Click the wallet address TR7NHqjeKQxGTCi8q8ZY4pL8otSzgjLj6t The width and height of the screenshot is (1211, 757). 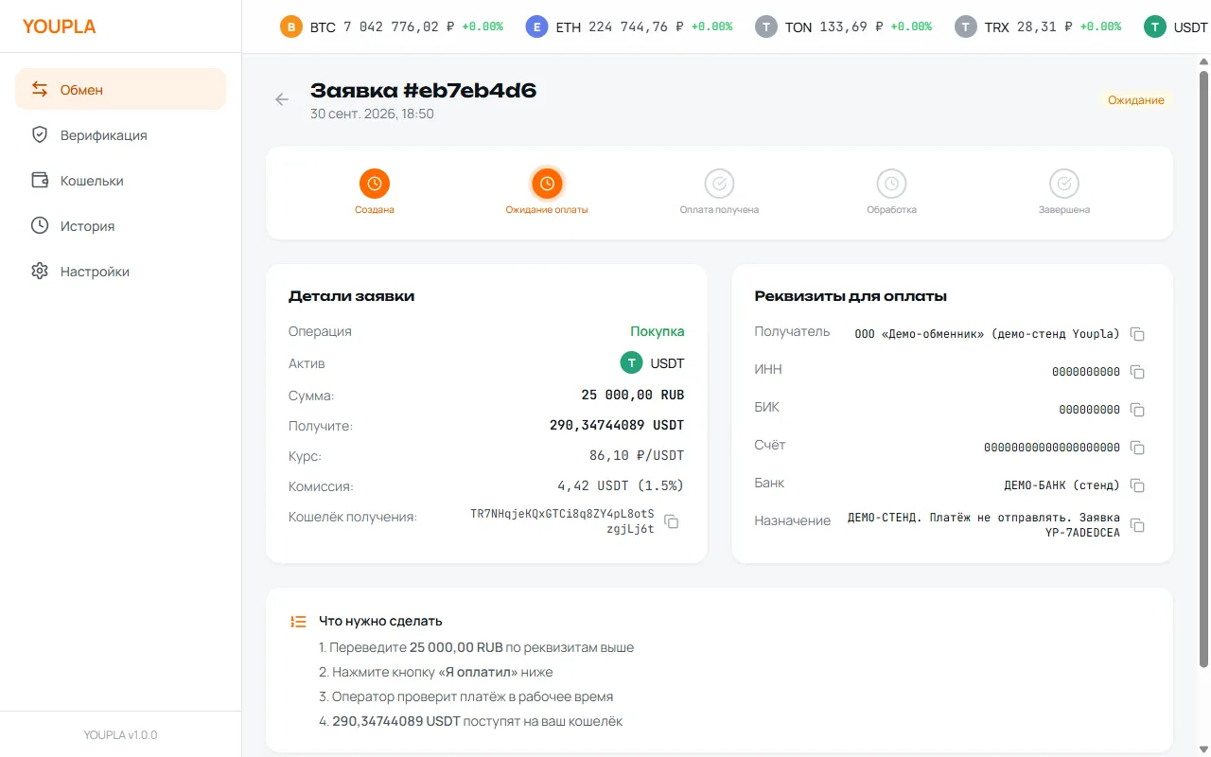(x=562, y=521)
